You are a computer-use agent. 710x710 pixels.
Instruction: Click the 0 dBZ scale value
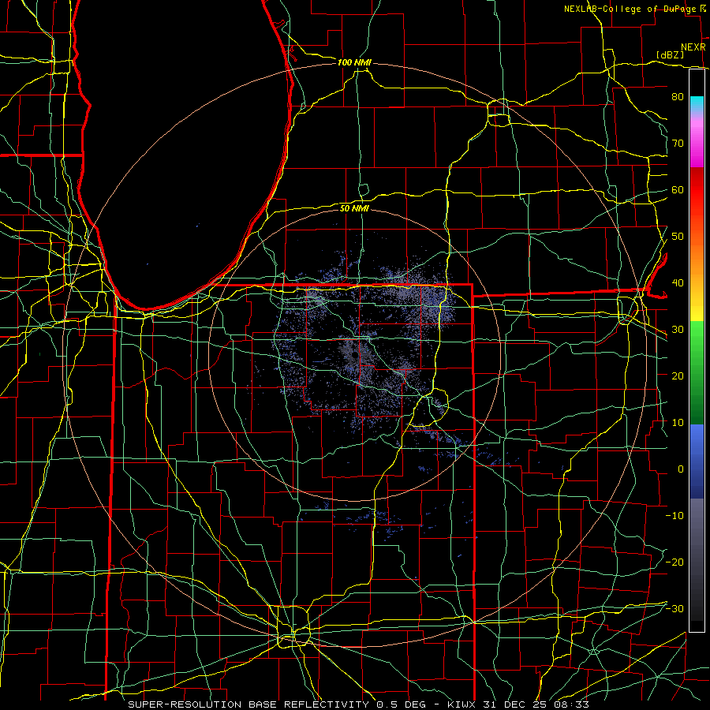[x=680, y=469]
